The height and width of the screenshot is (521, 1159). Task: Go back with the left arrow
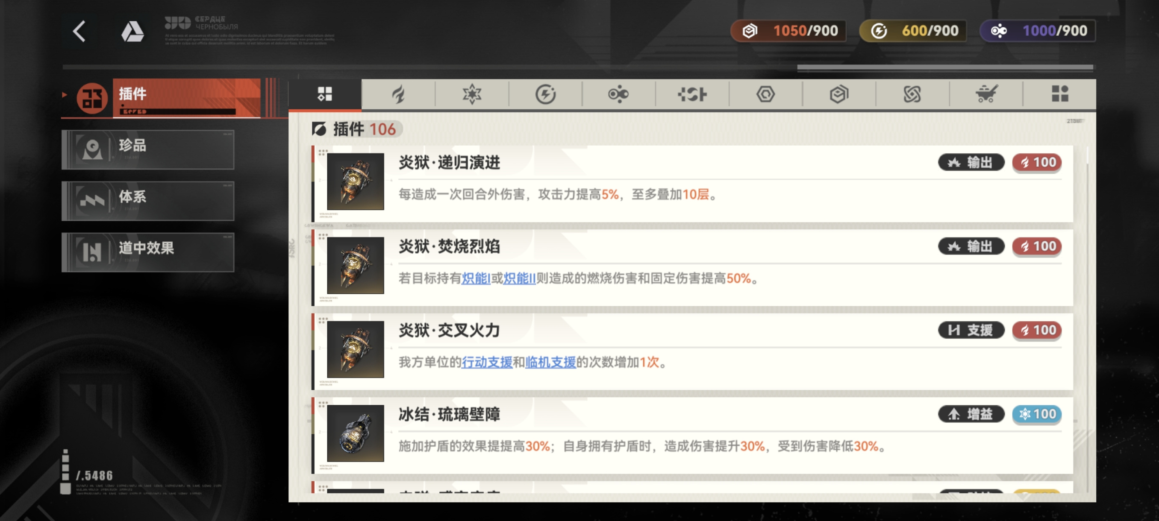click(x=79, y=32)
